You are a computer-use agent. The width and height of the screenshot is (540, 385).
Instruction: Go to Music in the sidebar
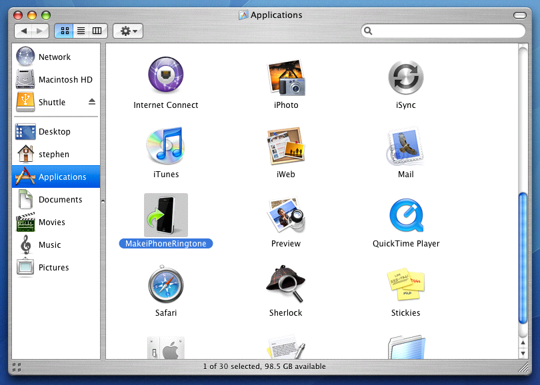(x=56, y=245)
